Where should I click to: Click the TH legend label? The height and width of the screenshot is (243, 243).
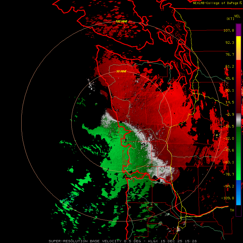pos(232,210)
